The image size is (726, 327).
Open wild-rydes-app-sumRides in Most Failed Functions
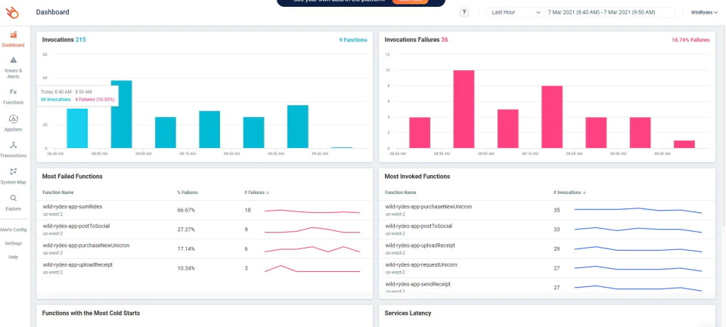point(73,207)
